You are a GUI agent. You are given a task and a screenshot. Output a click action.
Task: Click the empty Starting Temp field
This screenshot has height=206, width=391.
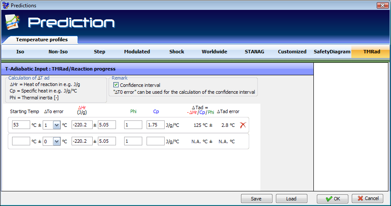pos(21,141)
